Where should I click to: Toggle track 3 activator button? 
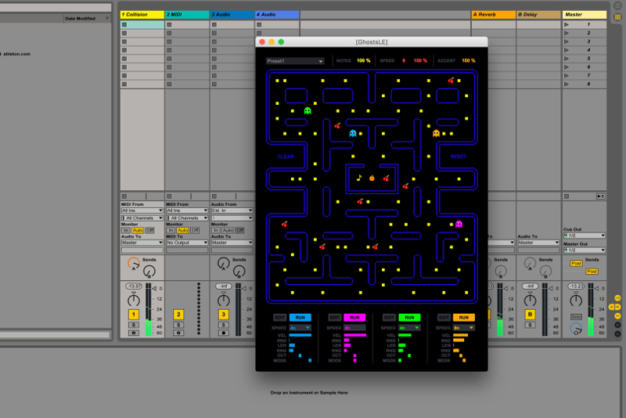click(x=224, y=315)
